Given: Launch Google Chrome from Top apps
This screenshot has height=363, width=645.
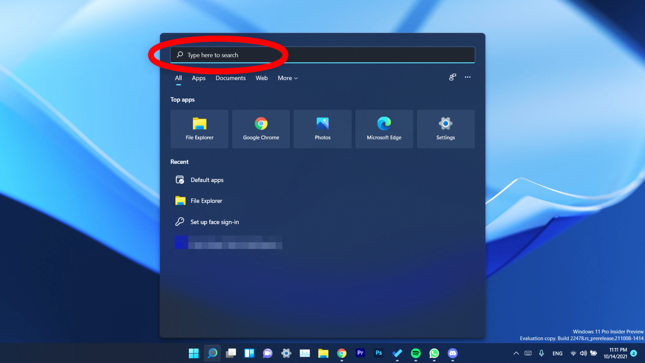Looking at the screenshot, I should [261, 129].
